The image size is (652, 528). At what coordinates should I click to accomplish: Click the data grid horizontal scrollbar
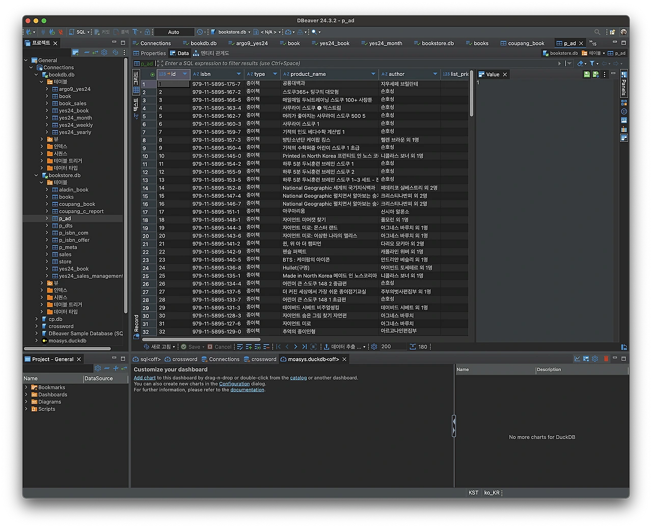pyautogui.click(x=201, y=339)
